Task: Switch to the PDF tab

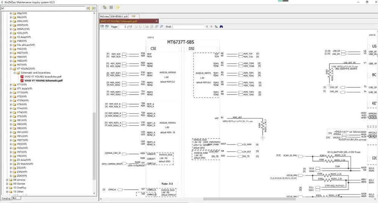Action: (133, 16)
